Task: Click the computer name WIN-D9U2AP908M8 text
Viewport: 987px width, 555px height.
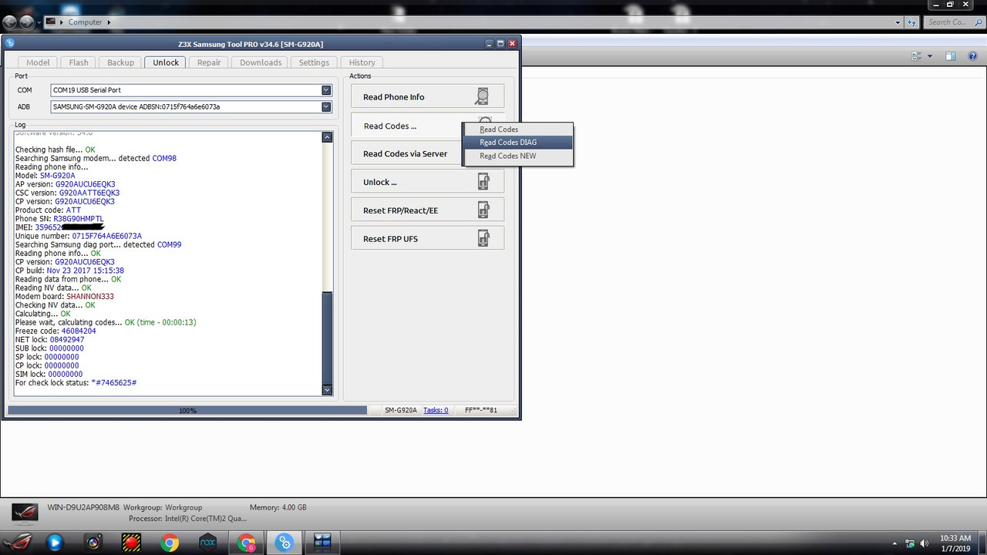Action: 84,508
